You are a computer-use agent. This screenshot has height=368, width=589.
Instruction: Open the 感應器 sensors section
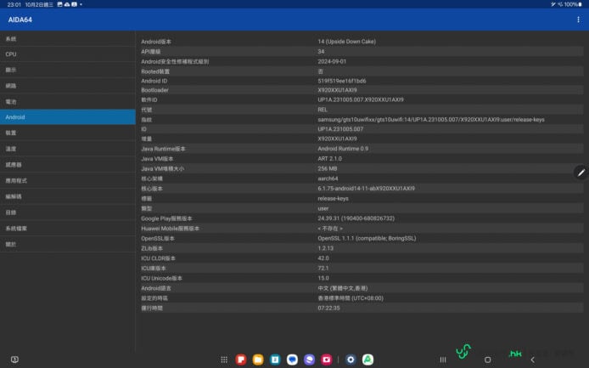68,164
